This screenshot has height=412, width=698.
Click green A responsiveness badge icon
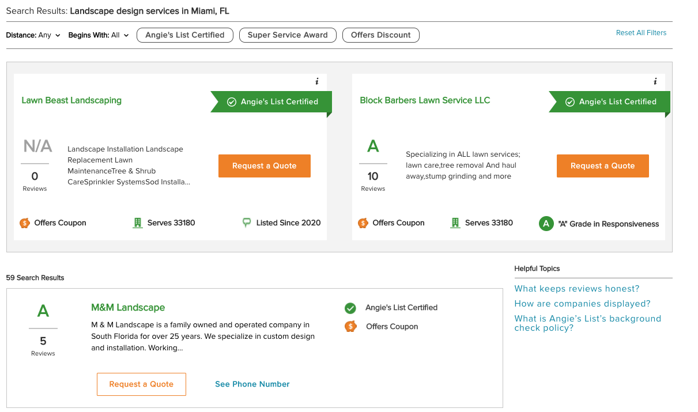(546, 224)
